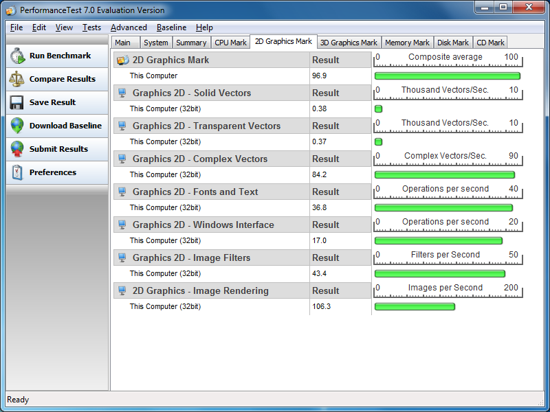The width and height of the screenshot is (550, 412).
Task: Open the File menu
Action: point(16,27)
